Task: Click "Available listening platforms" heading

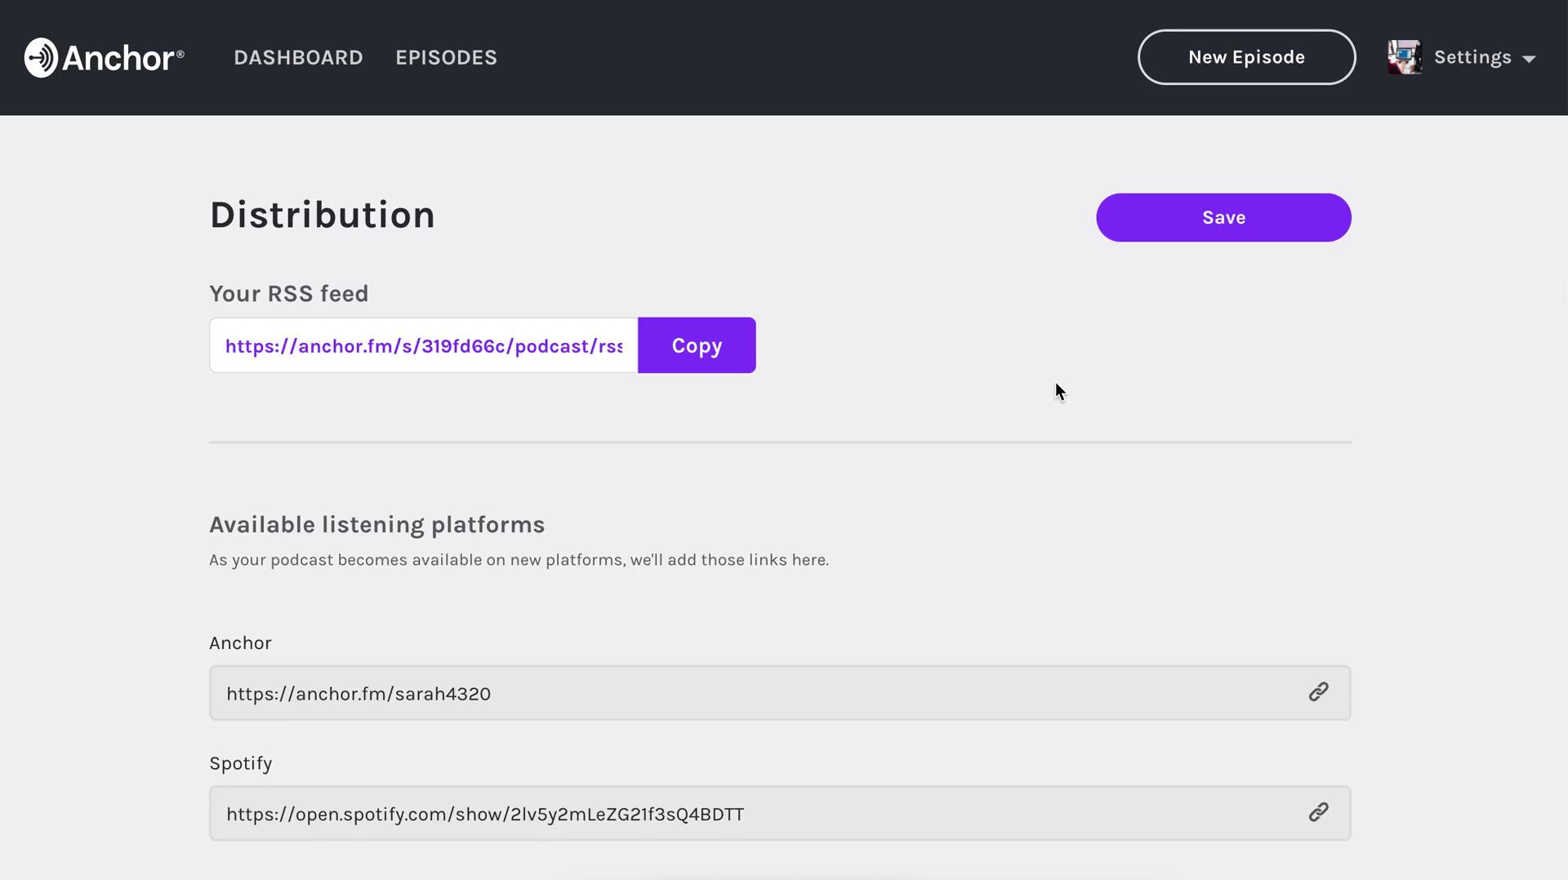Action: coord(376,524)
